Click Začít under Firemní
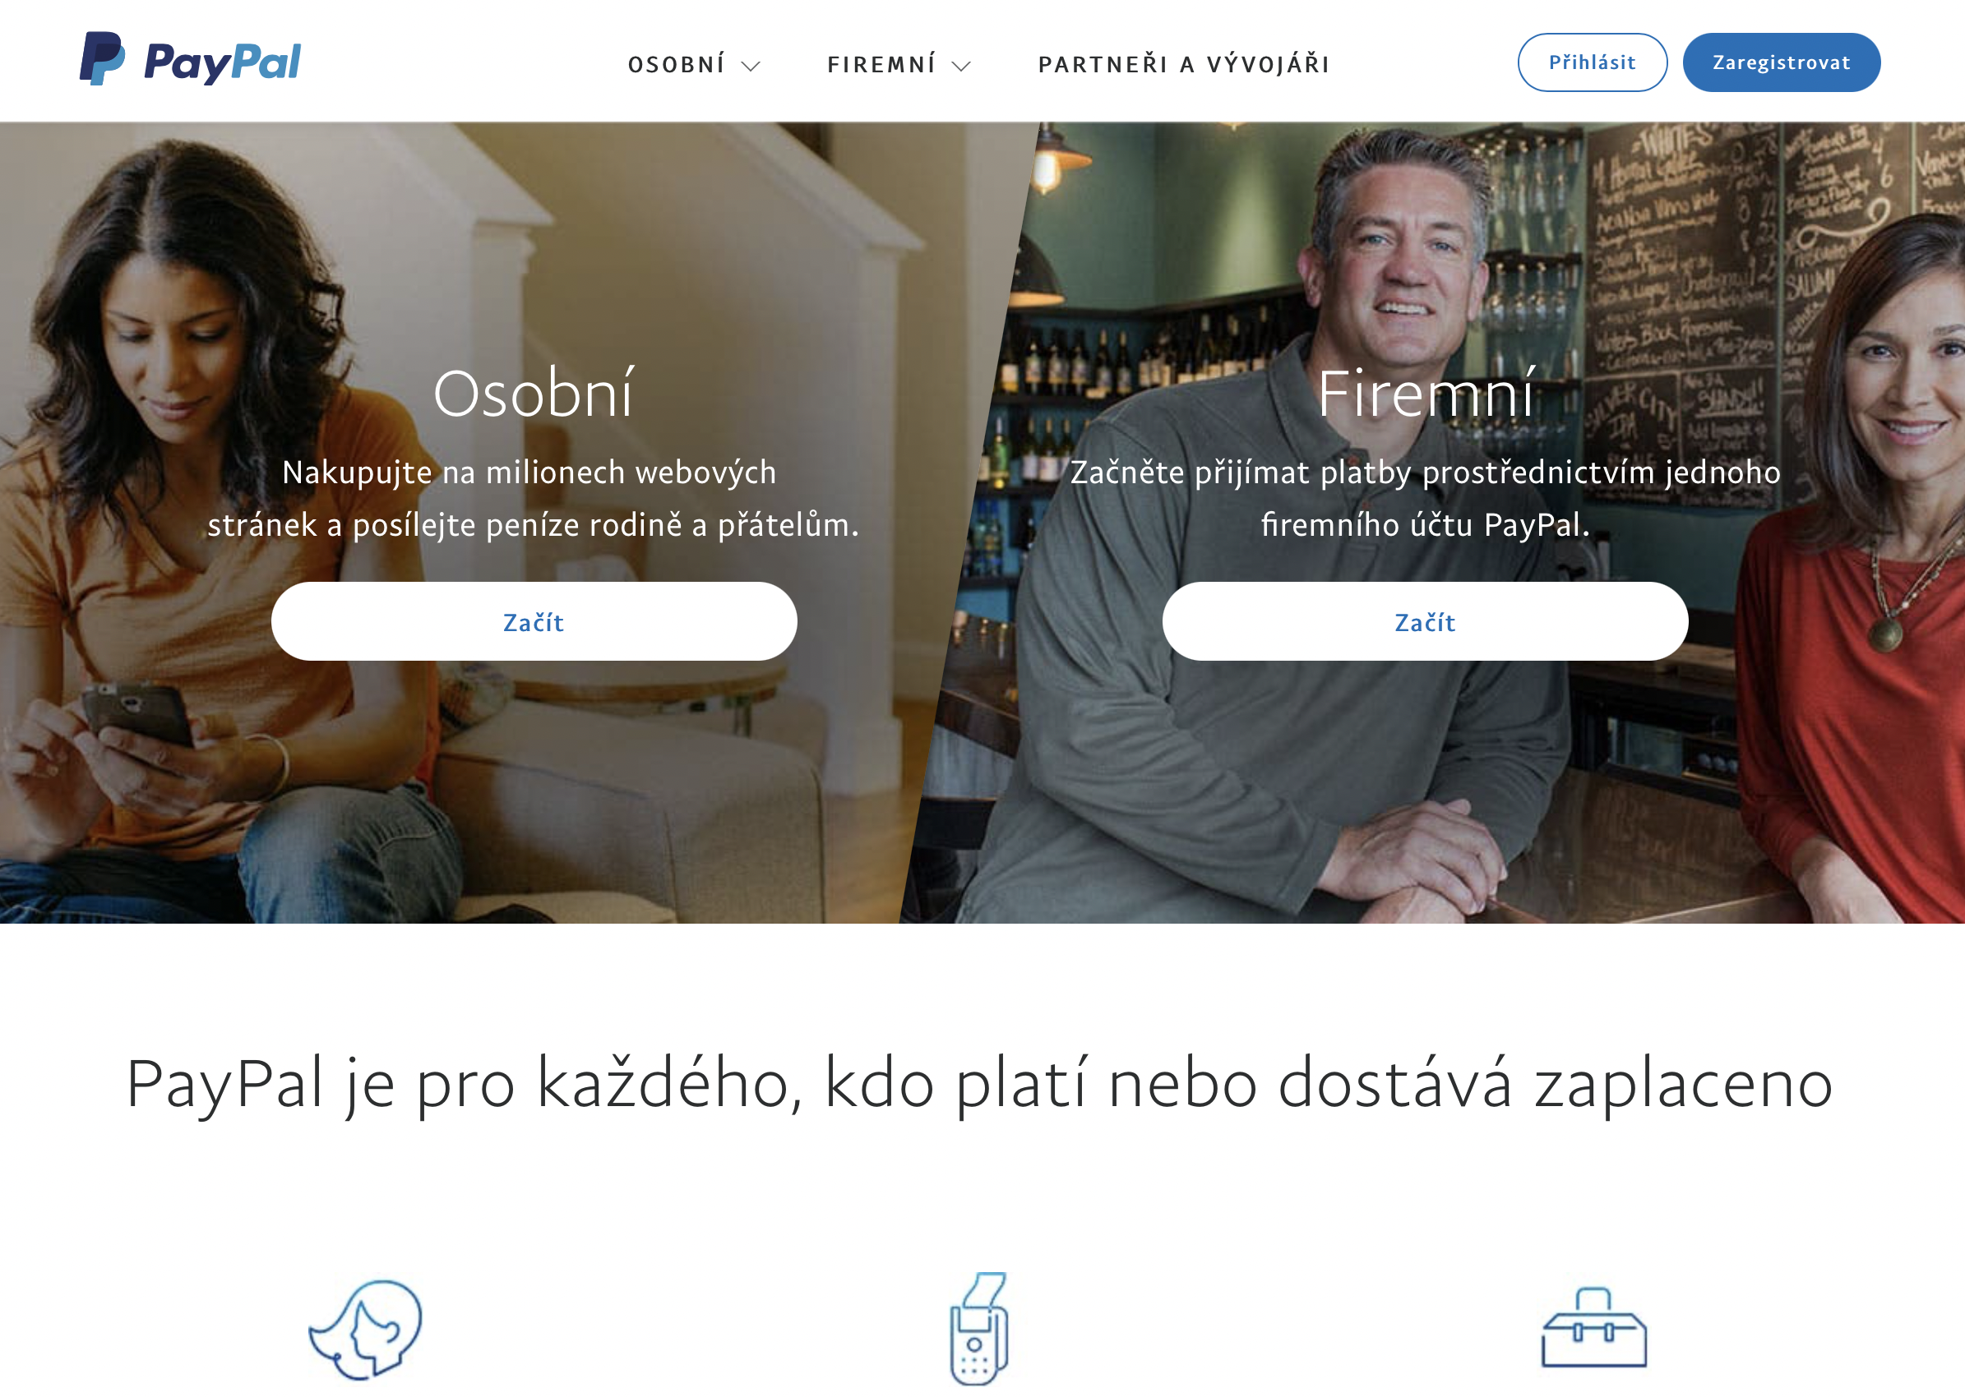The height and width of the screenshot is (1397, 1965). click(1425, 621)
